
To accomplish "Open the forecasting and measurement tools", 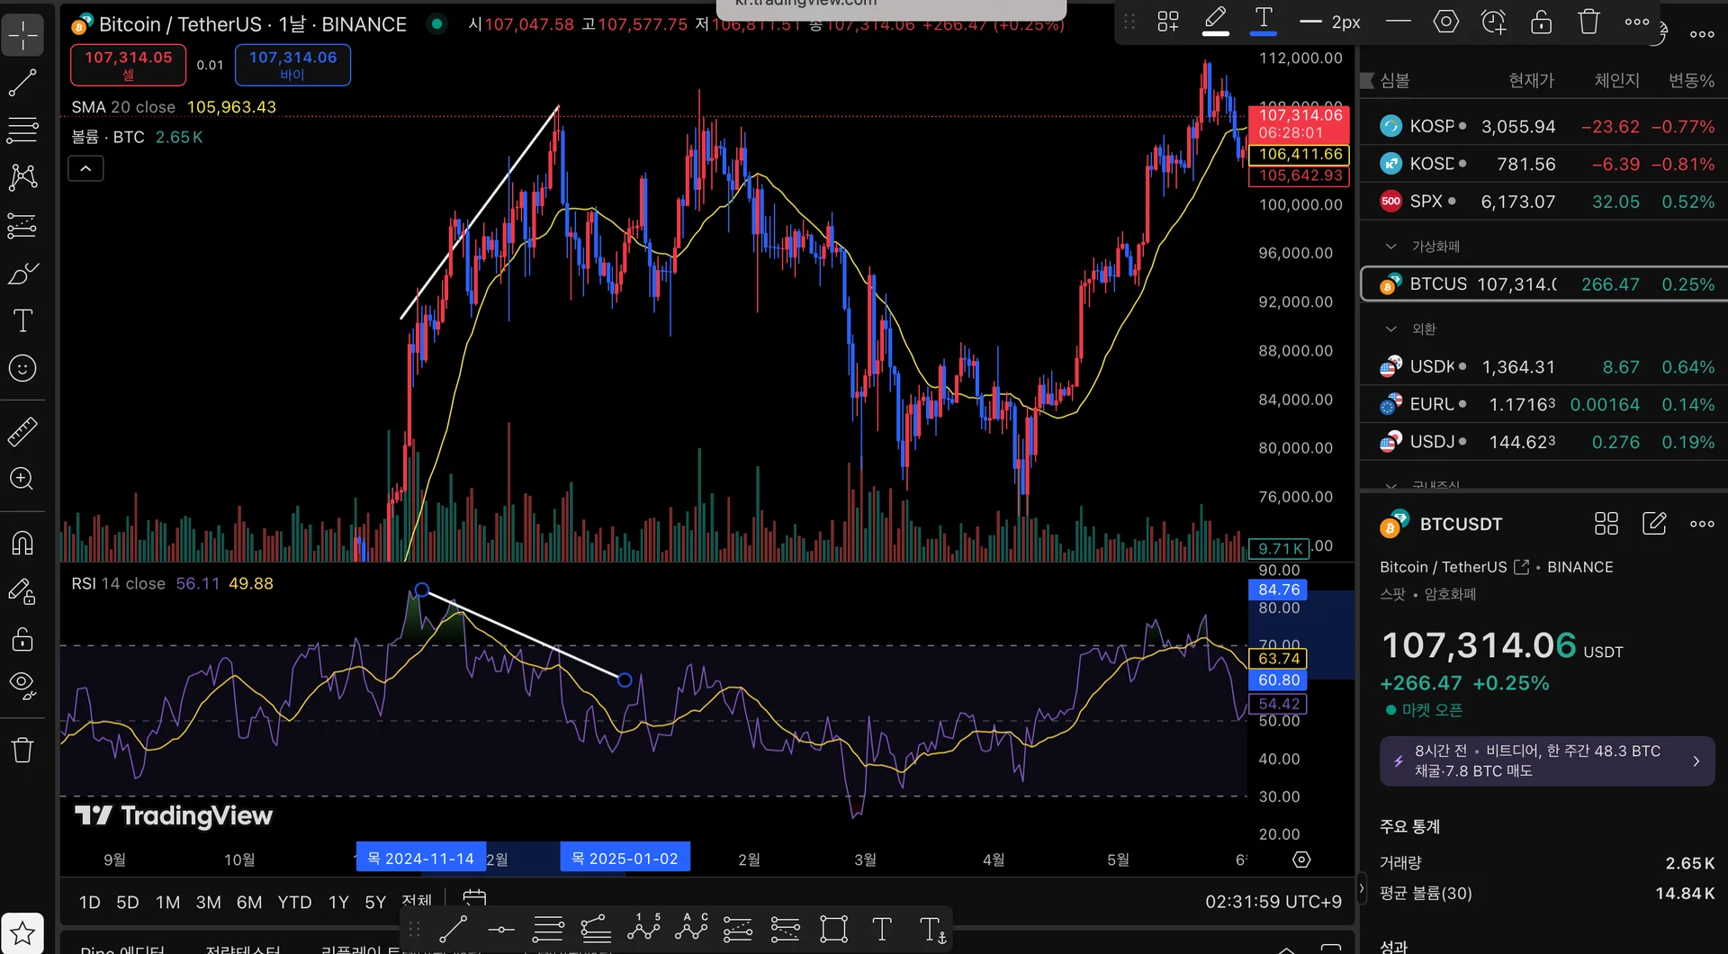I will 22,225.
